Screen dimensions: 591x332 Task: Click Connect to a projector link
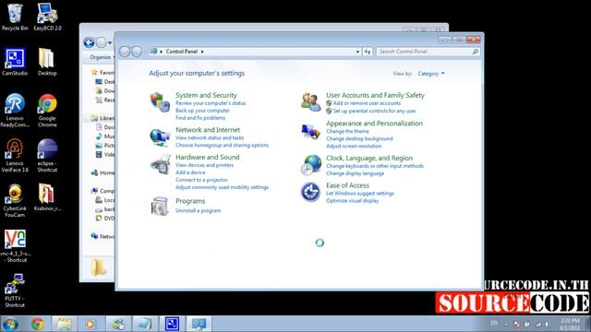201,180
